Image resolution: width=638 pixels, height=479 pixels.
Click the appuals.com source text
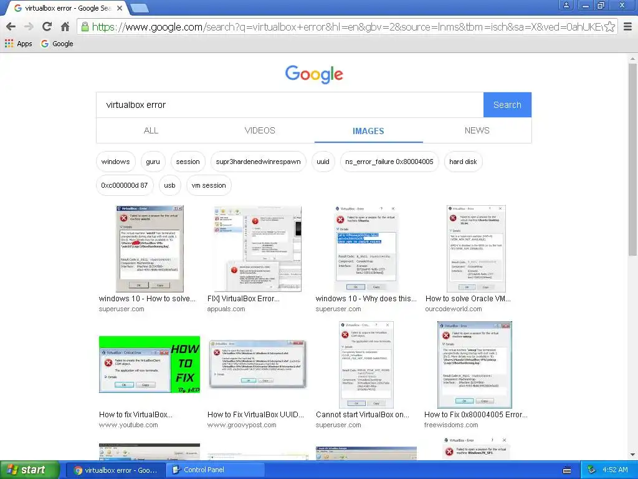pos(226,309)
